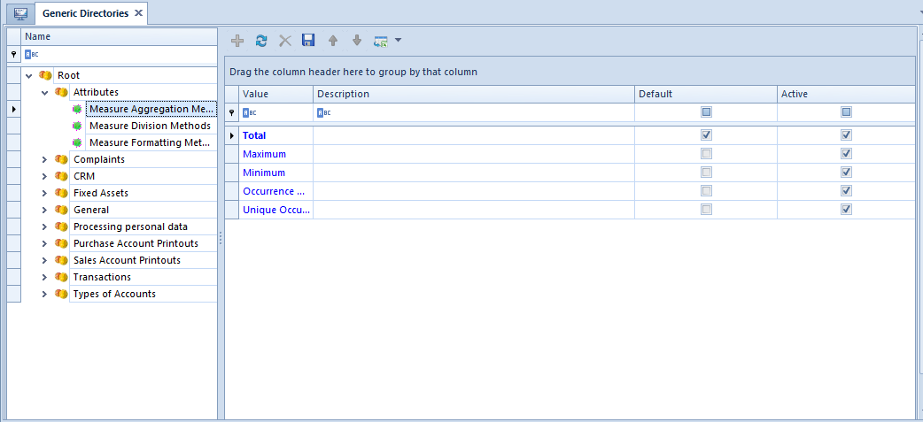The width and height of the screenshot is (923, 422).
Task: Click the desktop monitor icon beside the tab
Action: point(20,13)
